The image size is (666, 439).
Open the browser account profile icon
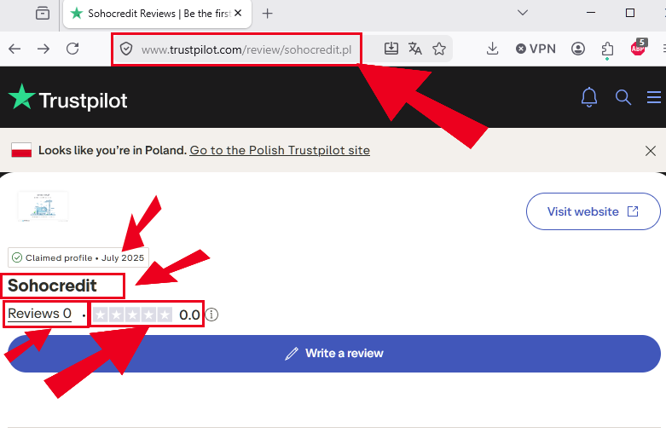click(x=578, y=49)
